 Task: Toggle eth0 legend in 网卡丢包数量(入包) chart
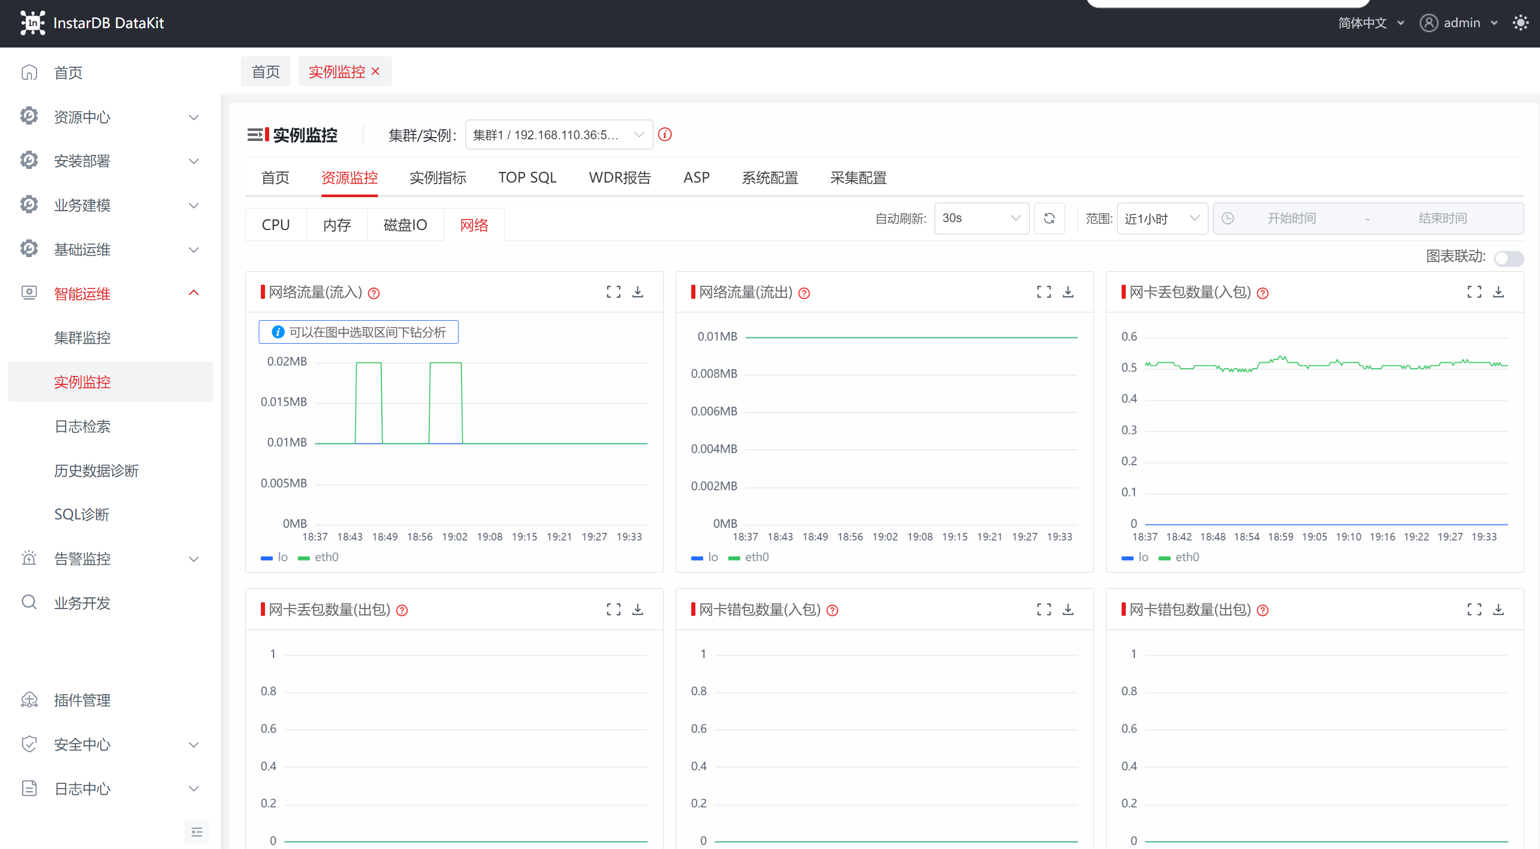[x=1179, y=557]
